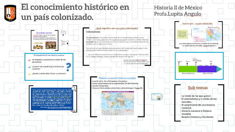Select the presentation title text
The width and height of the screenshot is (235, 132).
tap(75, 12)
